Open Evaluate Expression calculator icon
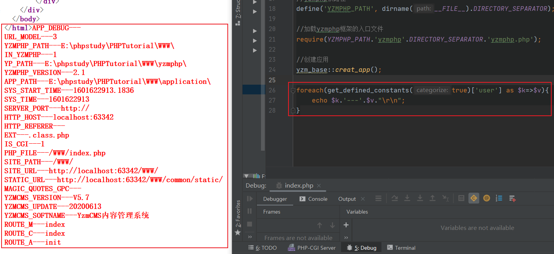This screenshot has height=254, width=554. click(x=461, y=198)
